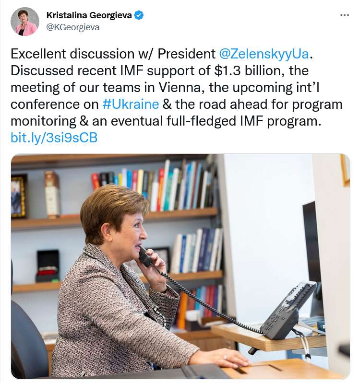Viewport: 359px width, 383px height.
Task: Open the @KGeorgieva handle link
Action: click(72, 27)
